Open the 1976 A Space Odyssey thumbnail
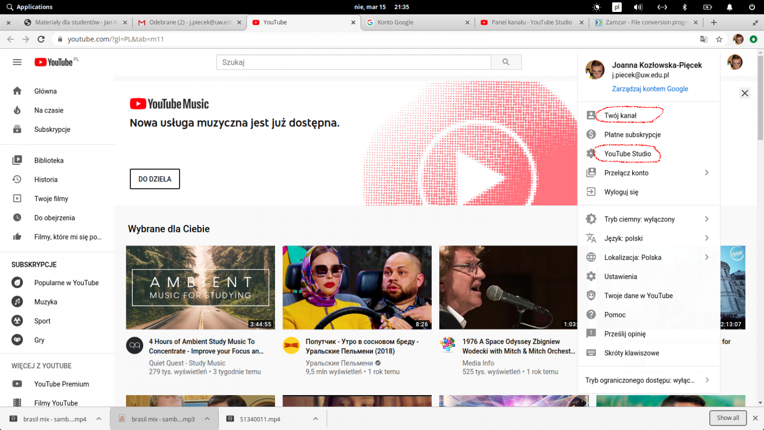Screen dimensions: 764x430 [x=508, y=287]
